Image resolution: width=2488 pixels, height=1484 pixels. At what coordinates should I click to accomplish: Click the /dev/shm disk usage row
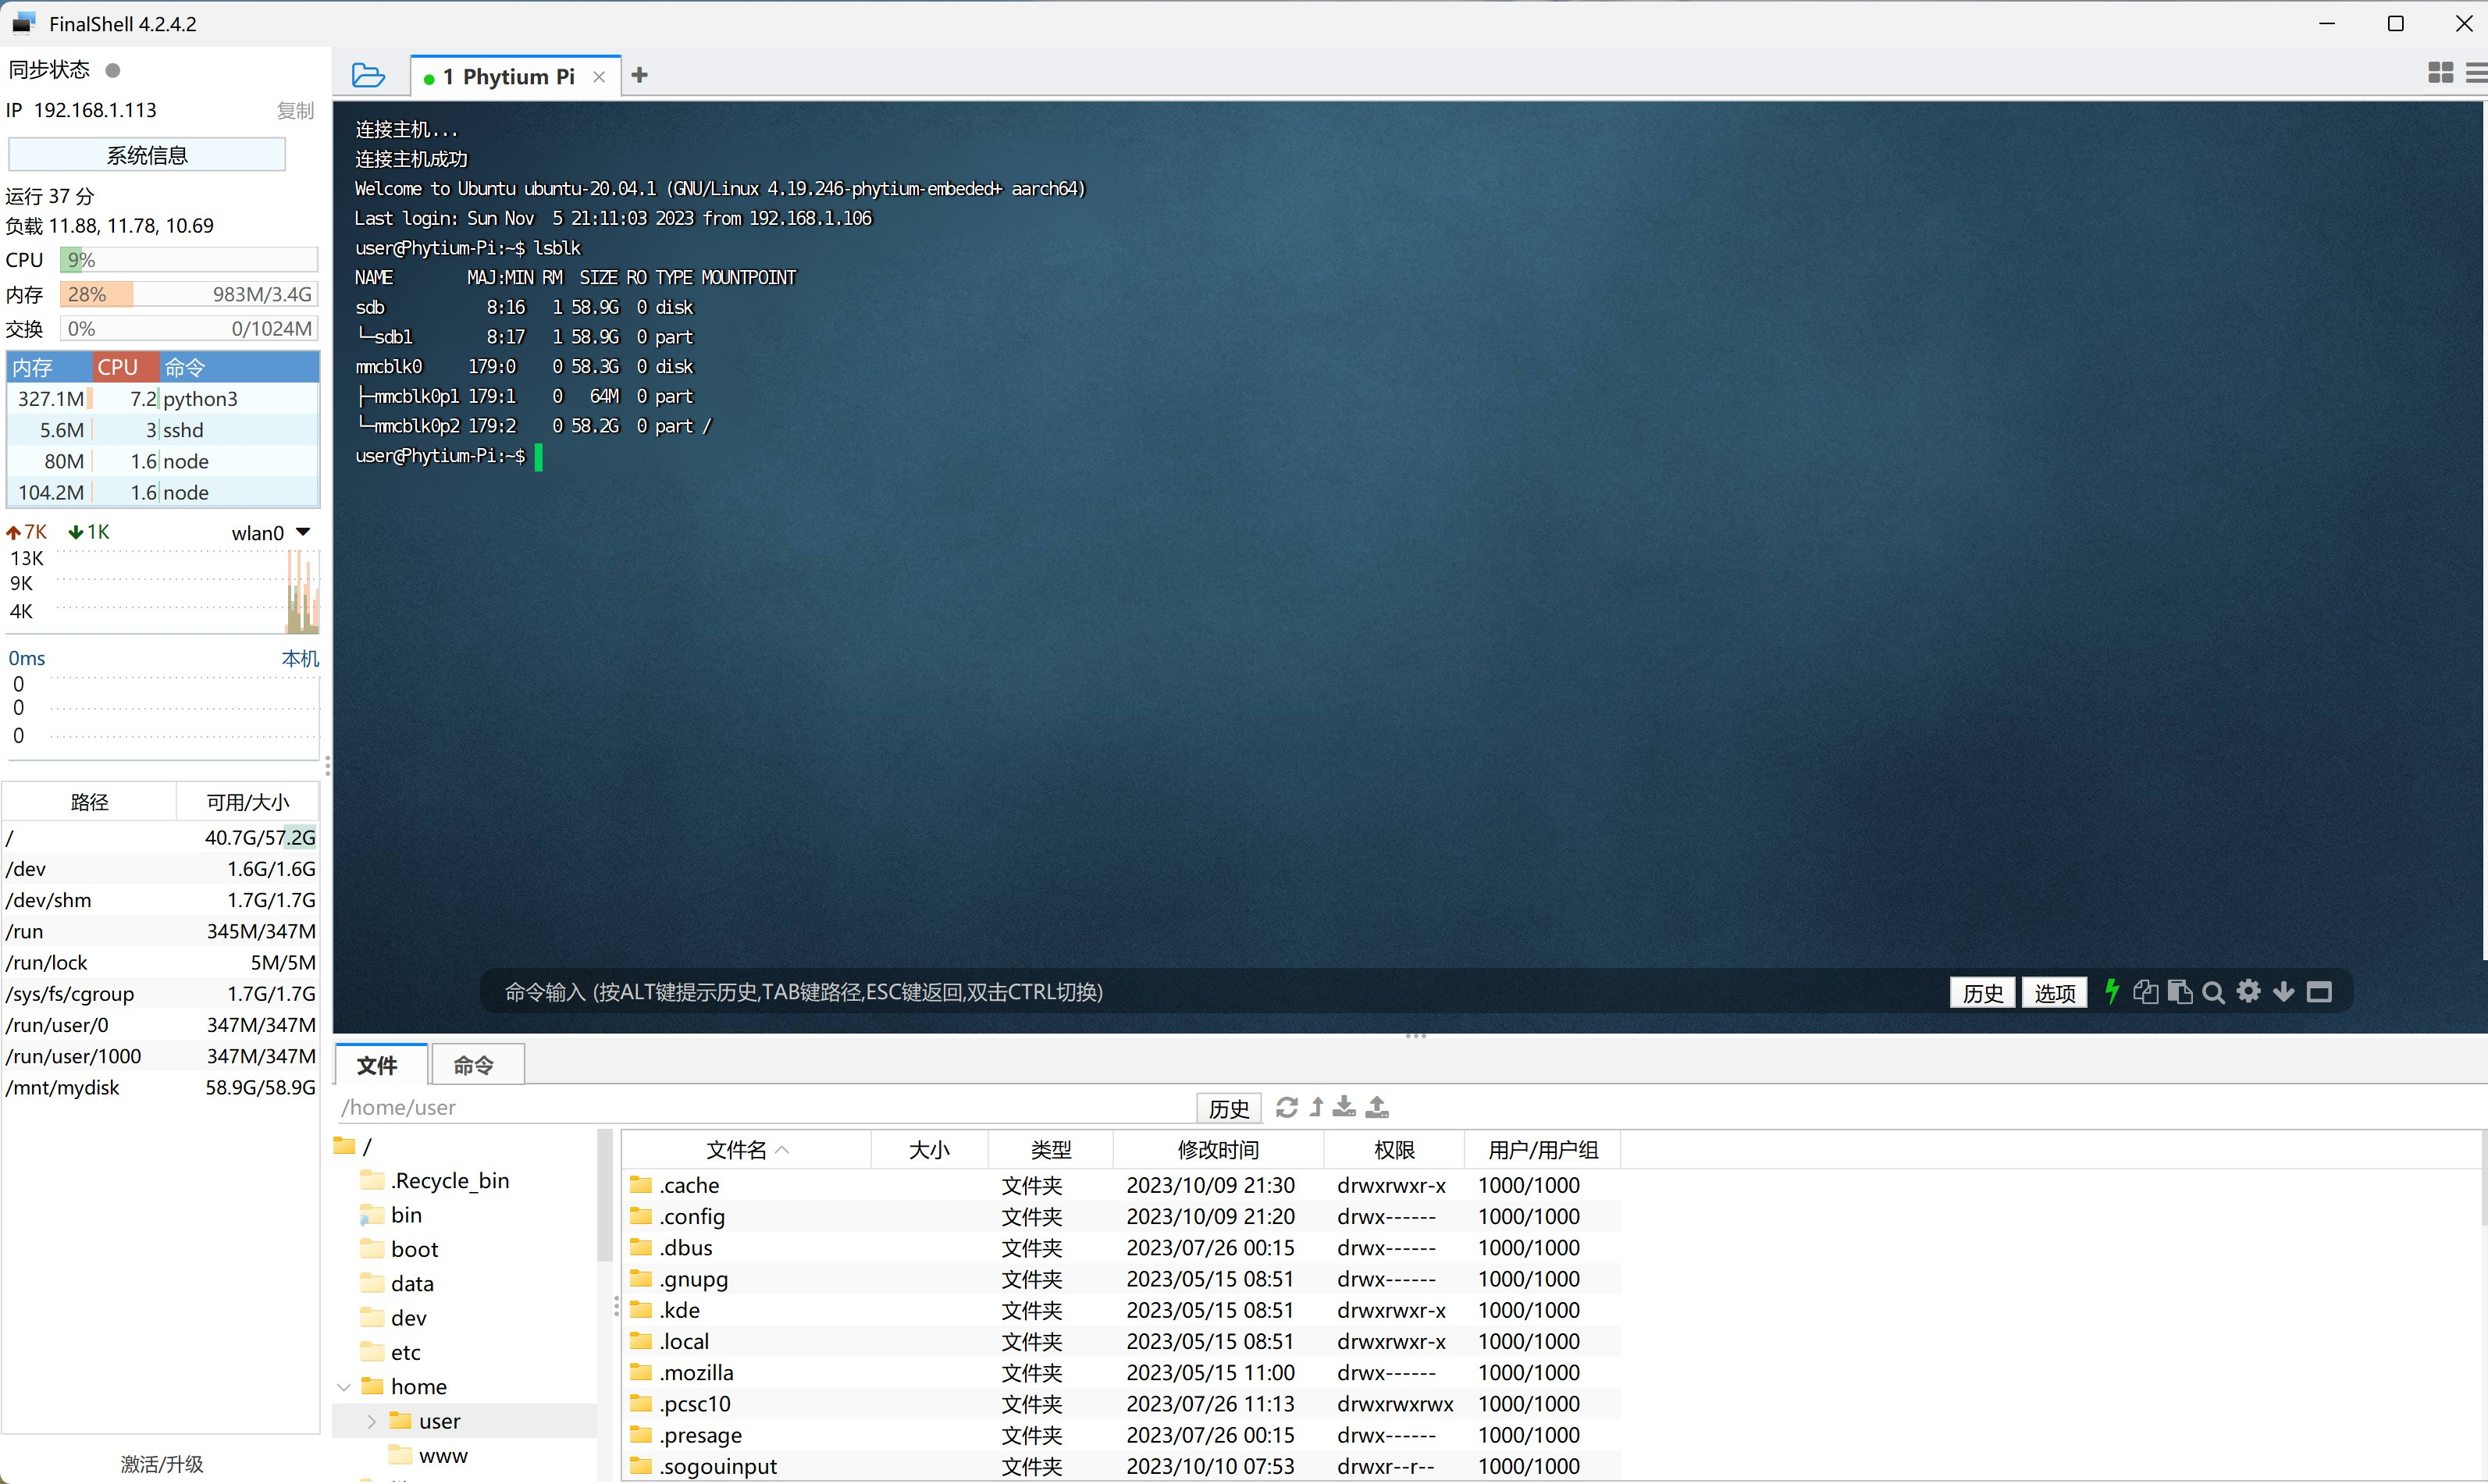161,900
